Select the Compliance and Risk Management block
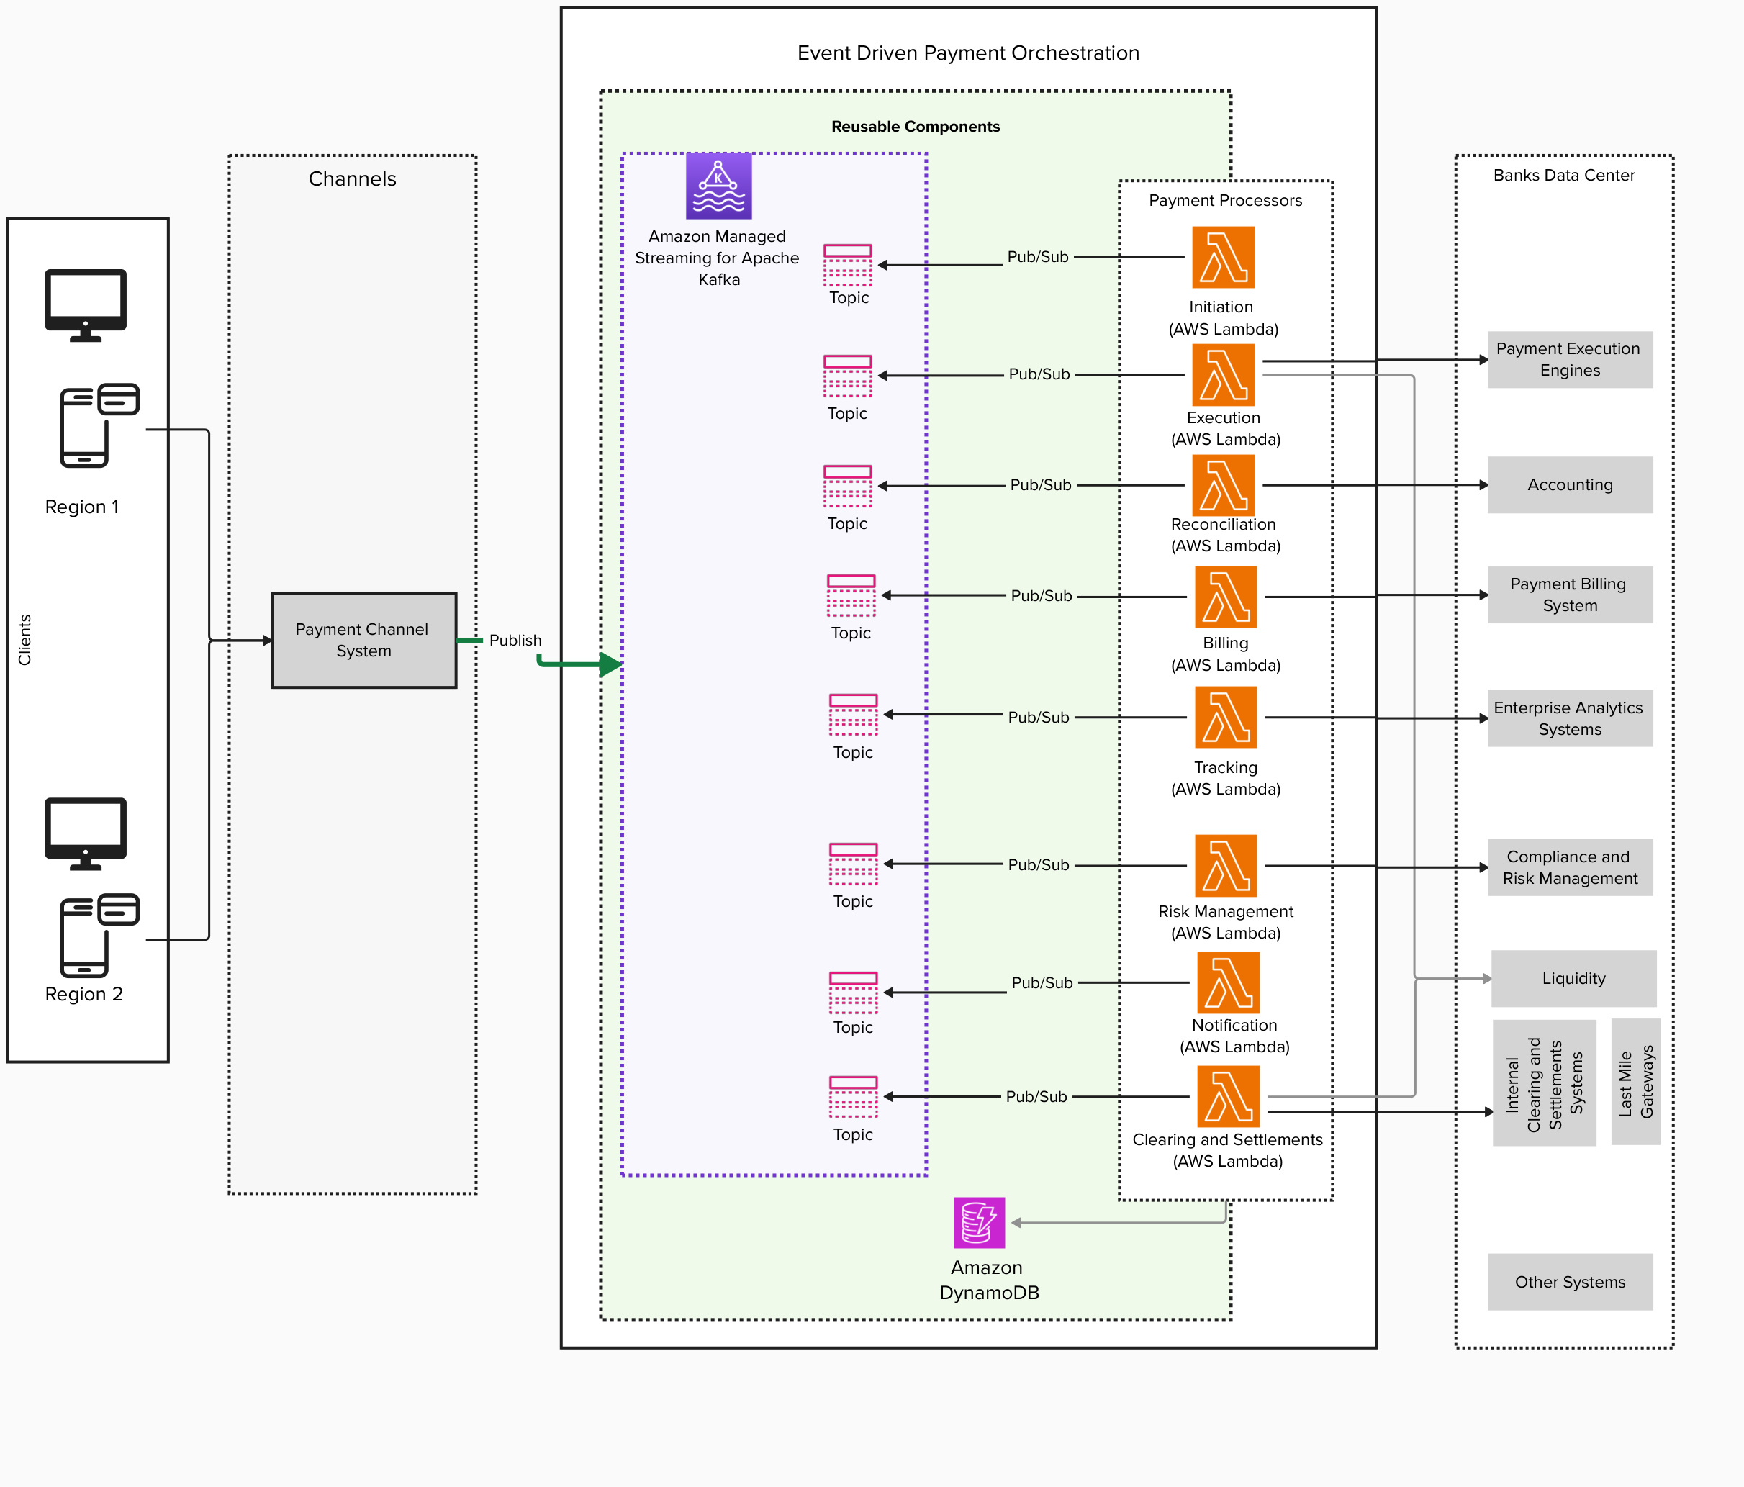The height and width of the screenshot is (1487, 1744). point(1569,867)
